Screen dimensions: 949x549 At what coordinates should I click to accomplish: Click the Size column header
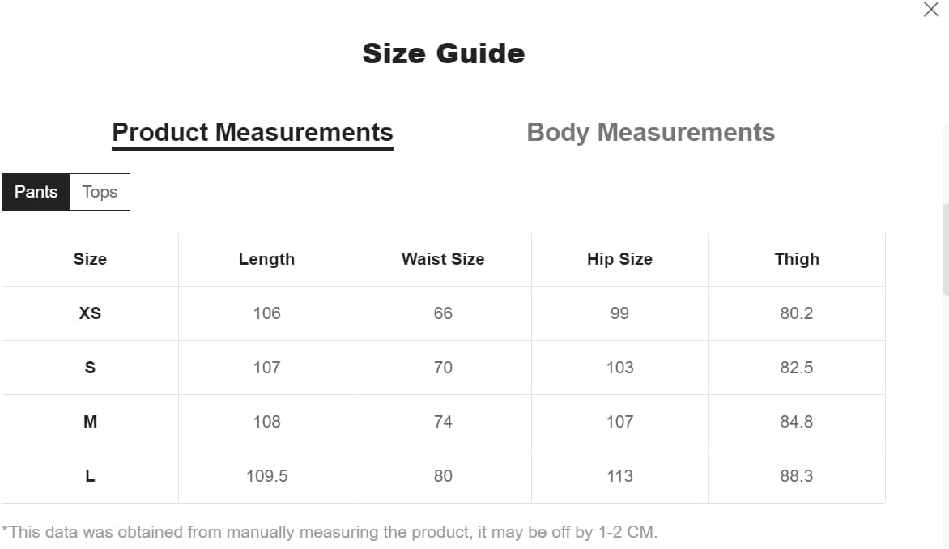[x=90, y=259]
